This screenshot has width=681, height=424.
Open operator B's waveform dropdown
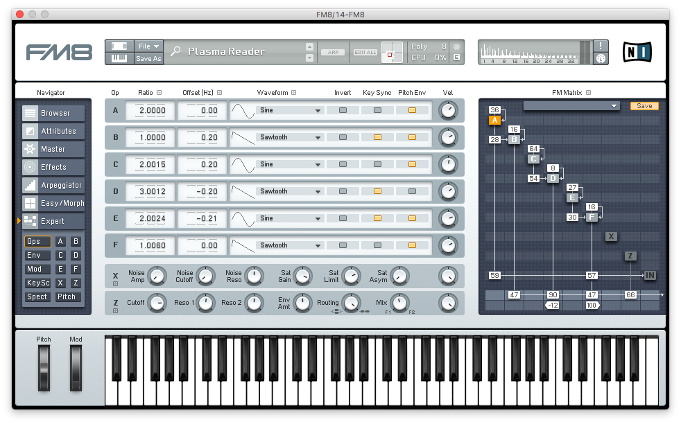[289, 137]
